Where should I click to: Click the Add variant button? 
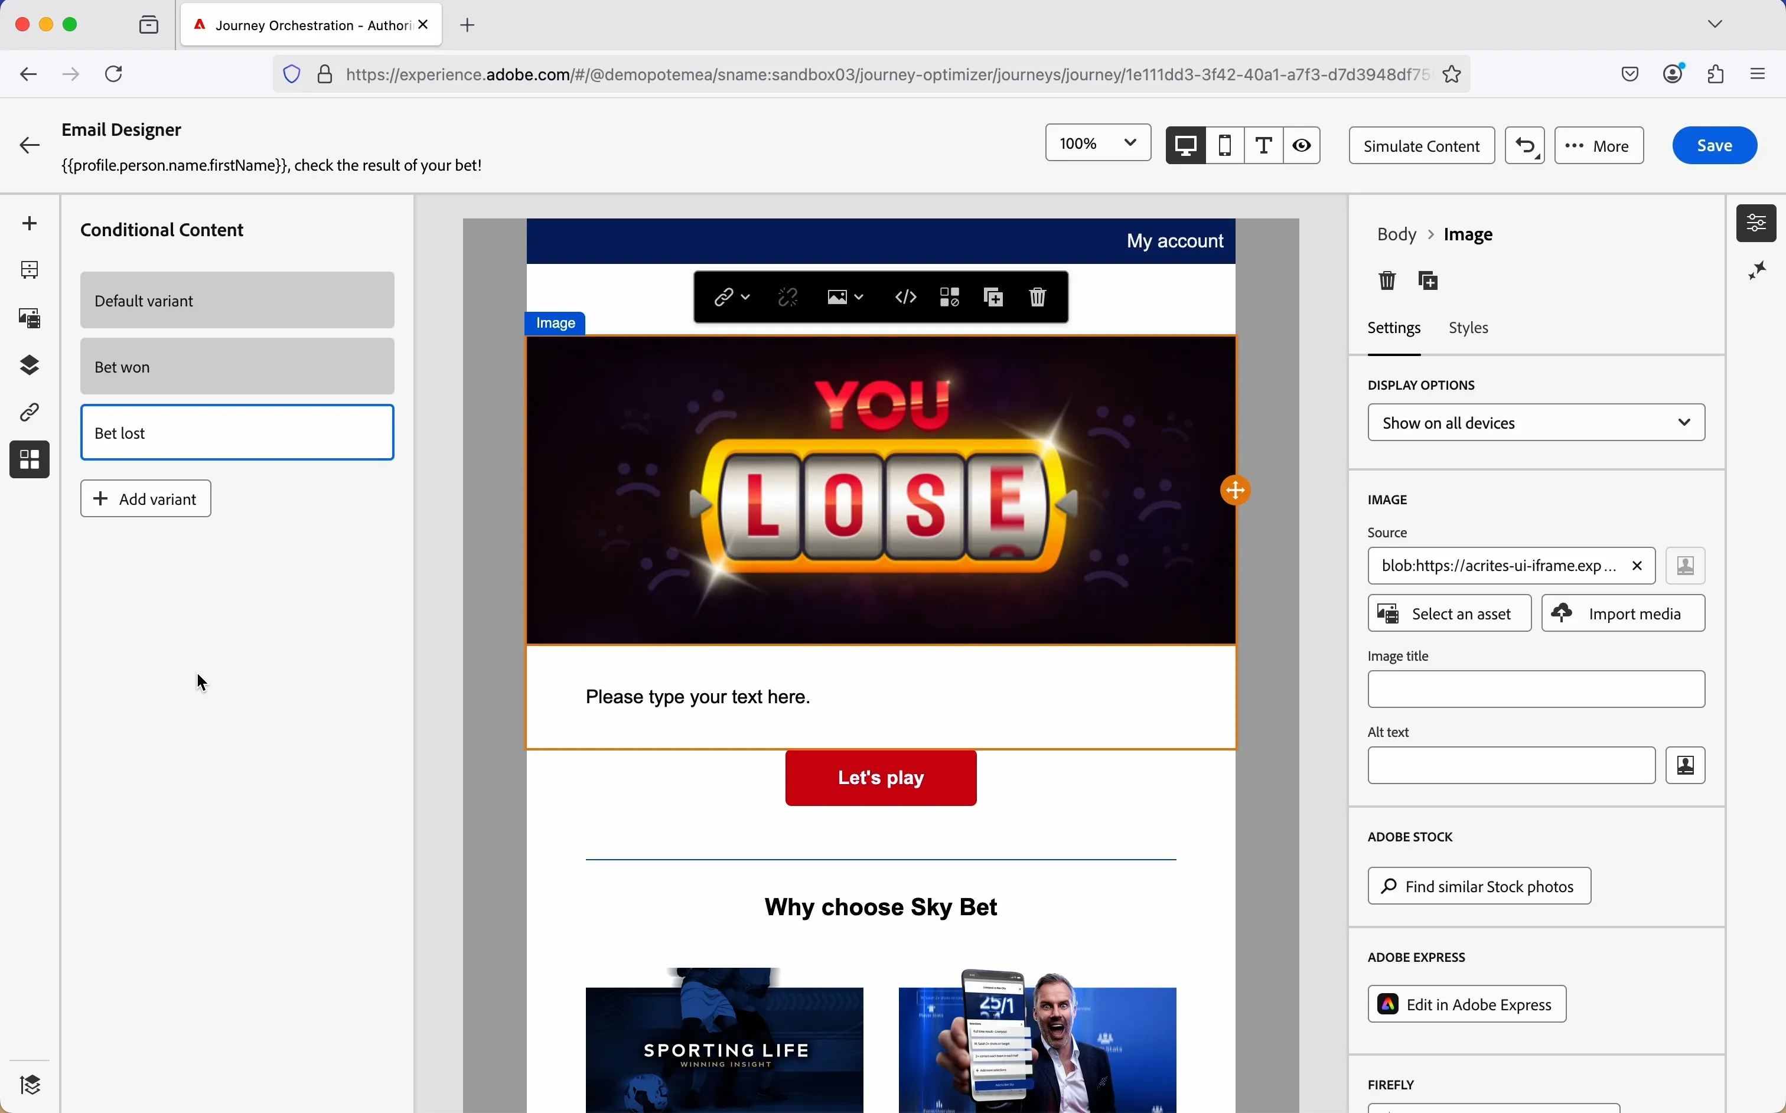coord(146,499)
